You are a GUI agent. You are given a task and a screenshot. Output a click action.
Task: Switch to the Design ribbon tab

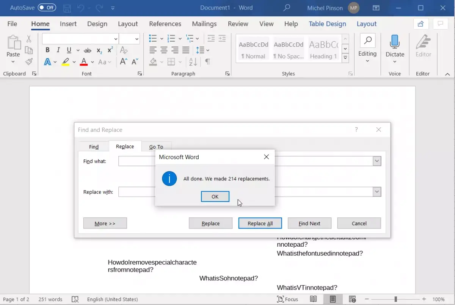click(x=97, y=24)
